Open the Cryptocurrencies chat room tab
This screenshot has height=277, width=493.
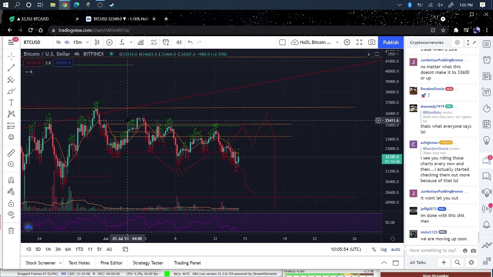[x=427, y=42]
